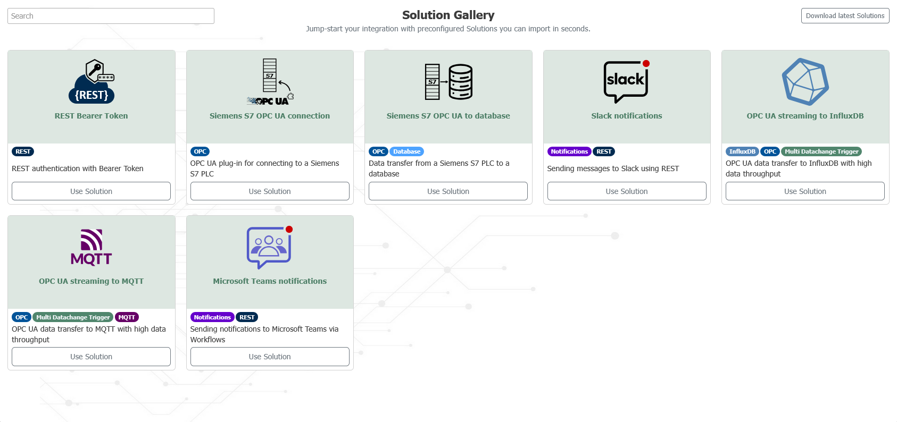The width and height of the screenshot is (897, 422).
Task: Click in the Search input field
Action: 111,16
